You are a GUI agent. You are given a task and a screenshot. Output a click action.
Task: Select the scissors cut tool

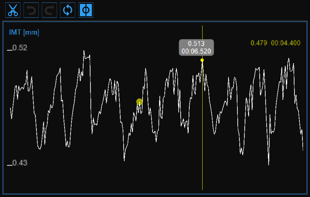coord(13,10)
